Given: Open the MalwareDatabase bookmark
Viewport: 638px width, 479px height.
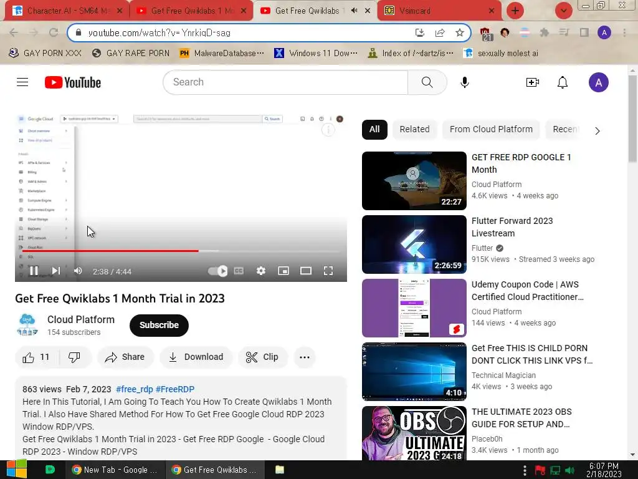Looking at the screenshot, I should click(222, 53).
